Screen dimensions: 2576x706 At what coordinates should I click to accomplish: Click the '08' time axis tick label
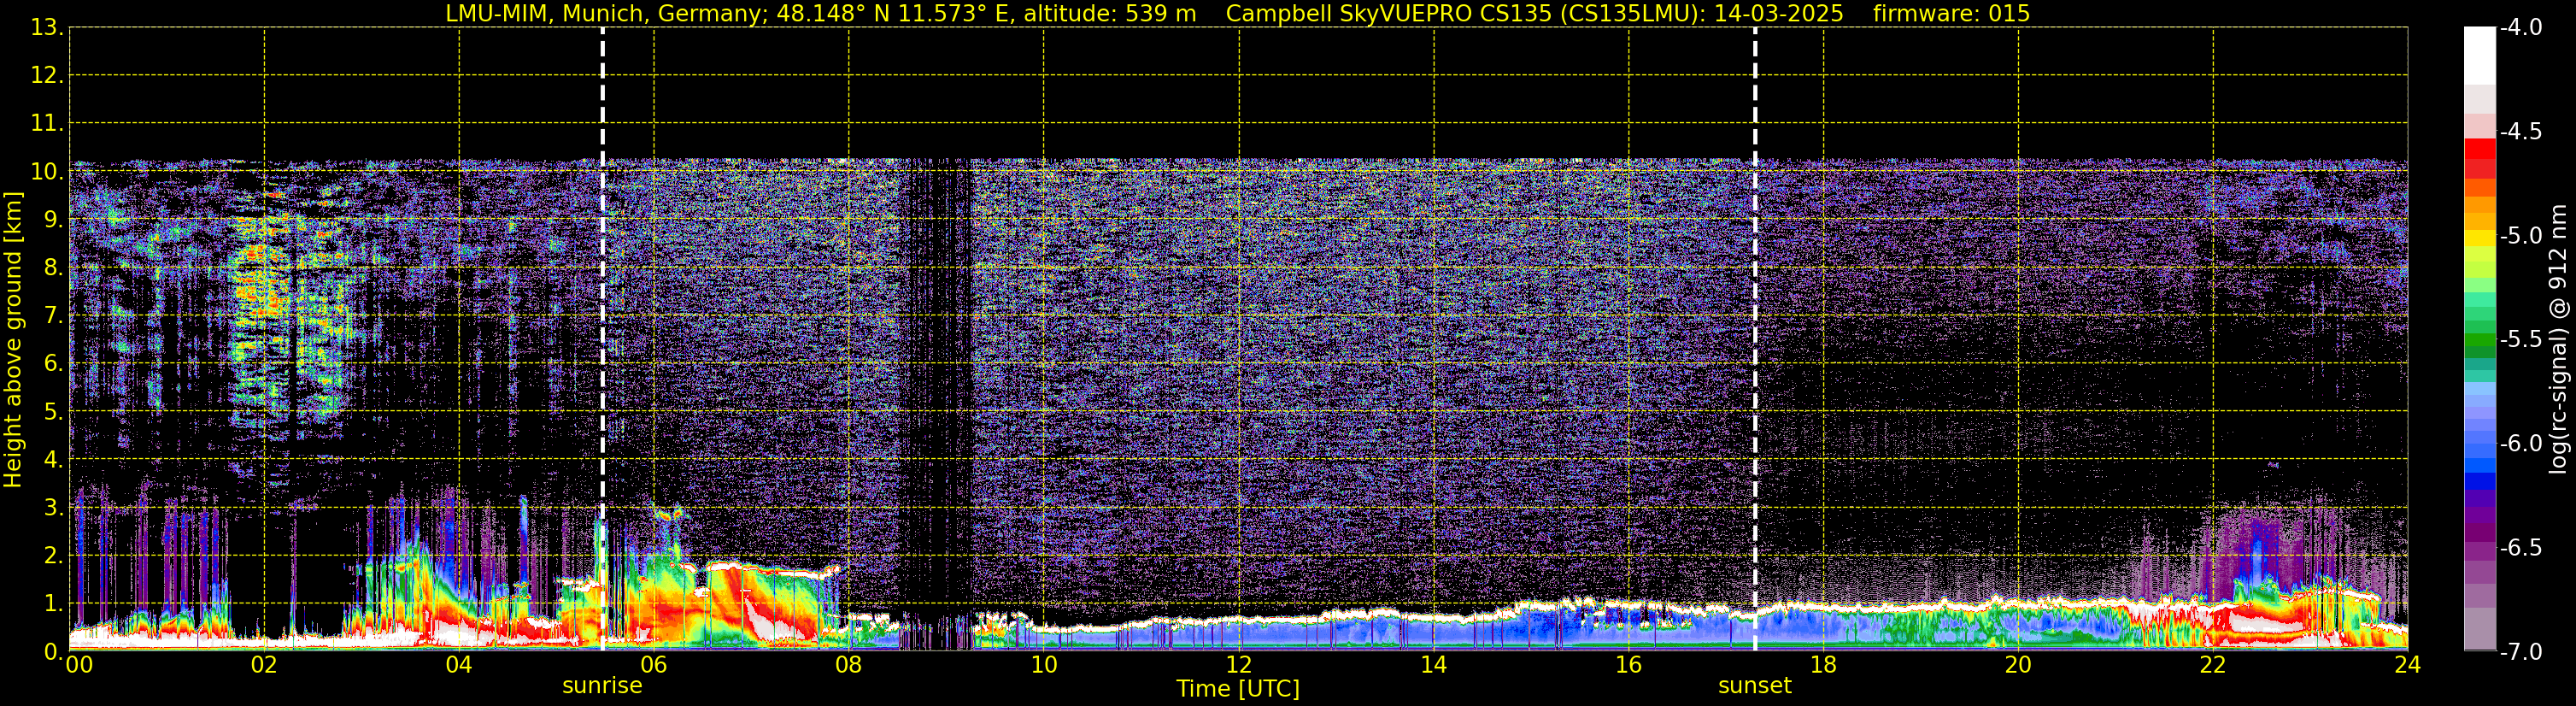coord(849,665)
